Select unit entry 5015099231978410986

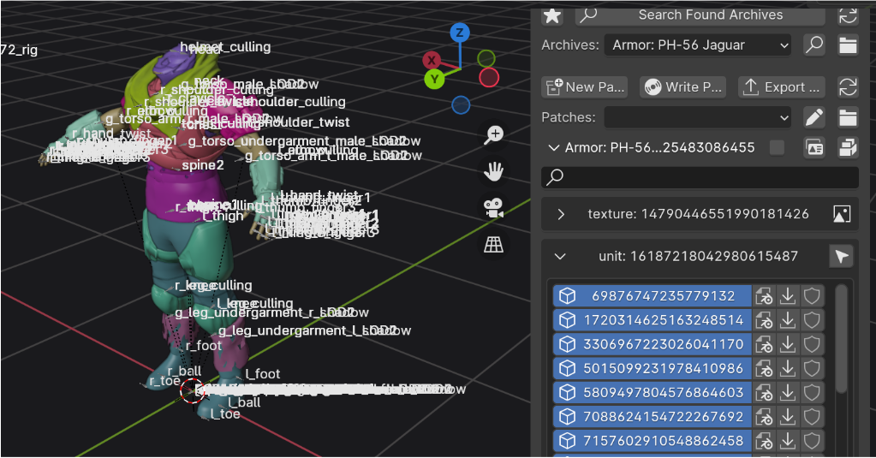click(652, 368)
